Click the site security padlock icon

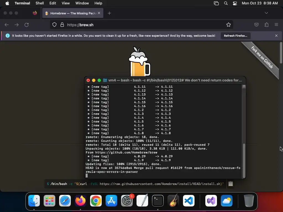tap(62, 25)
